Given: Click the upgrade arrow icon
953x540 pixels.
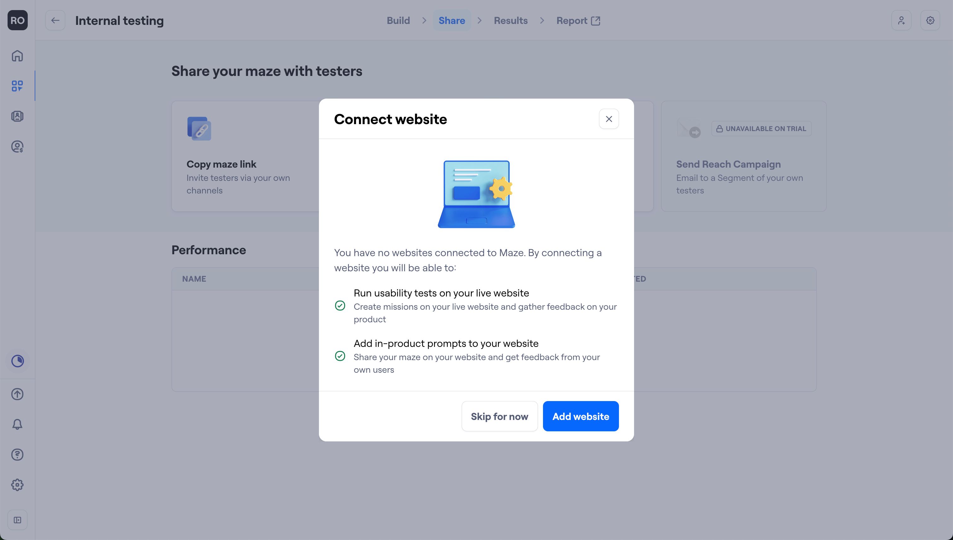Looking at the screenshot, I should [17, 394].
